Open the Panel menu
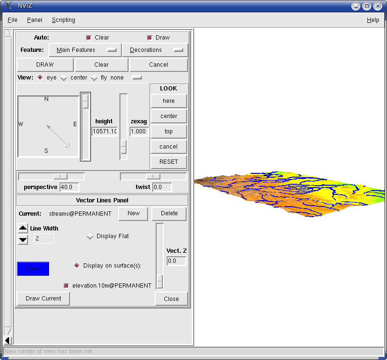Screen dimensions: 387x360 tap(35, 20)
